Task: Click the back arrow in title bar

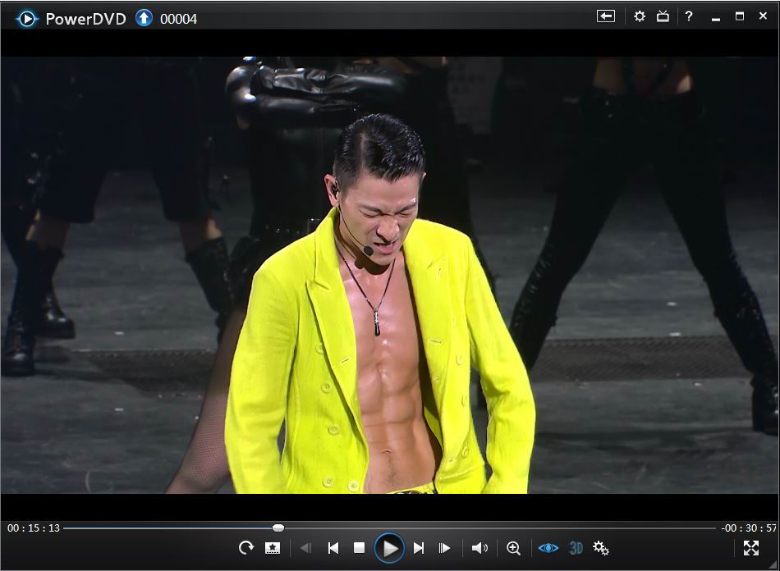Action: (x=605, y=16)
